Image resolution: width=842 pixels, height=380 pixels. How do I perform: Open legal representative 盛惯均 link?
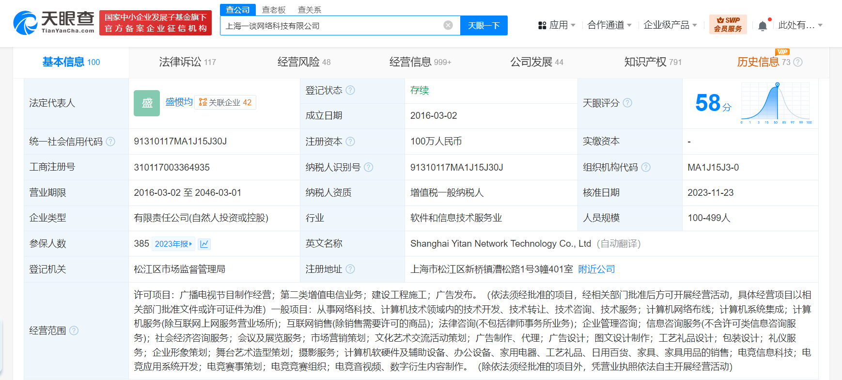point(179,102)
